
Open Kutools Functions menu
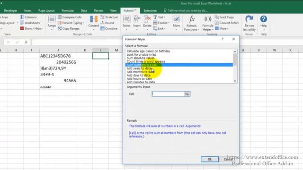[x=191, y=24]
